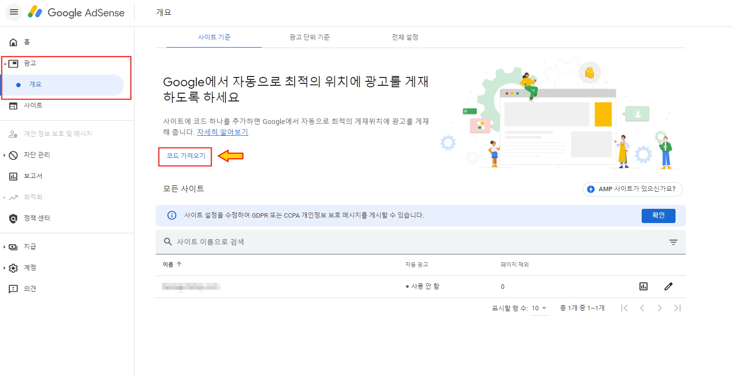Image resolution: width=732 pixels, height=375 pixels.
Task: Open the 표시할 행 수 dropdown
Action: (x=540, y=308)
